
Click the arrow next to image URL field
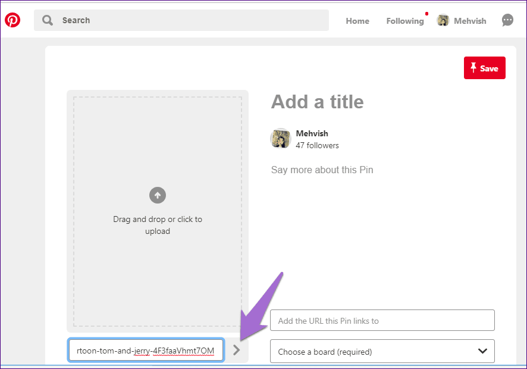[x=237, y=350]
